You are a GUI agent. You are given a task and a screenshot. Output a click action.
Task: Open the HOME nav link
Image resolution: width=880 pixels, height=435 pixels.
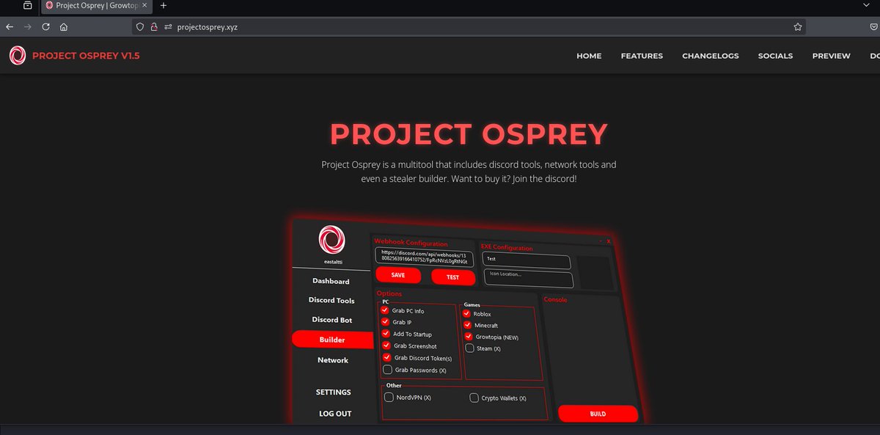589,56
